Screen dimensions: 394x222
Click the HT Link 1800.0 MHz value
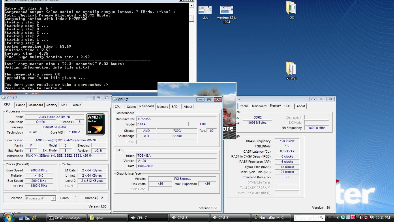(39, 186)
